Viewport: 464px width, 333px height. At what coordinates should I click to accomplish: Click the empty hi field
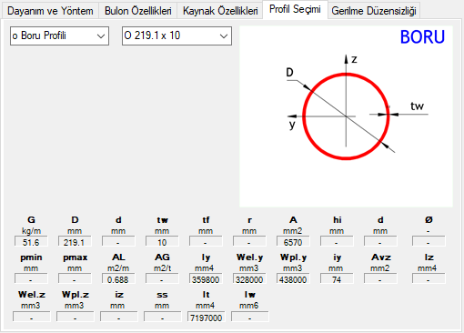(x=337, y=242)
